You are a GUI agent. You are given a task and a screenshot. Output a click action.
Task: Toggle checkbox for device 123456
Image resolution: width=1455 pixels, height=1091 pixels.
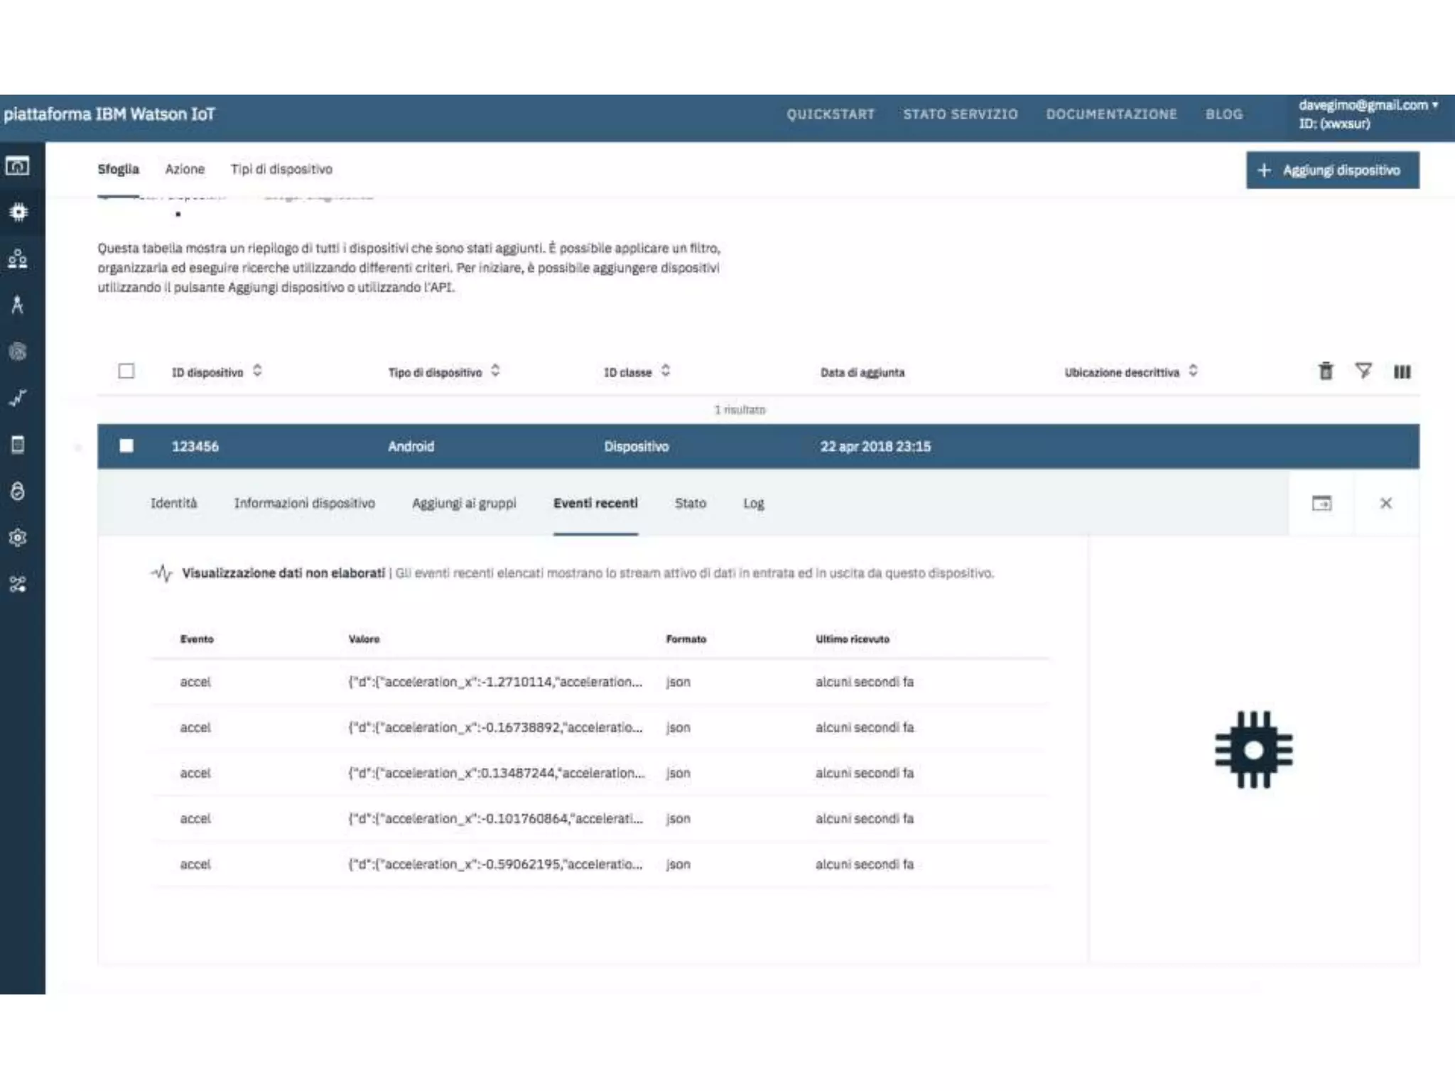126,446
